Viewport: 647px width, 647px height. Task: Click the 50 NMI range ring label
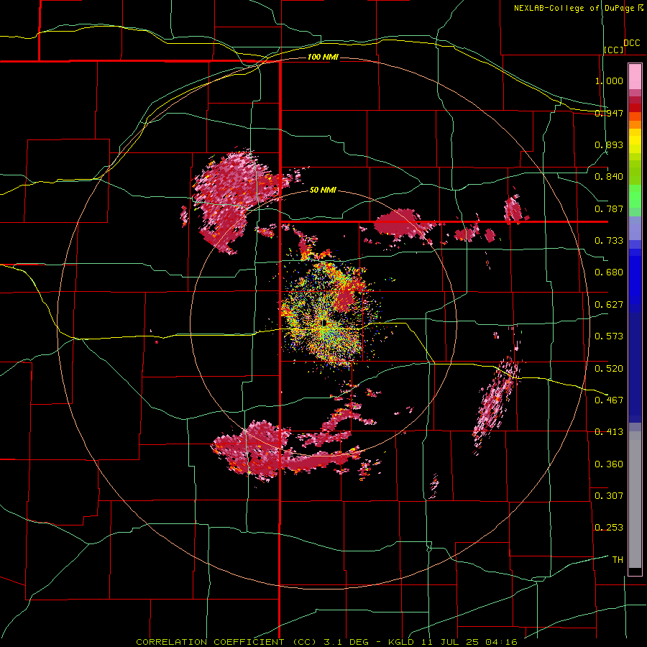(323, 191)
